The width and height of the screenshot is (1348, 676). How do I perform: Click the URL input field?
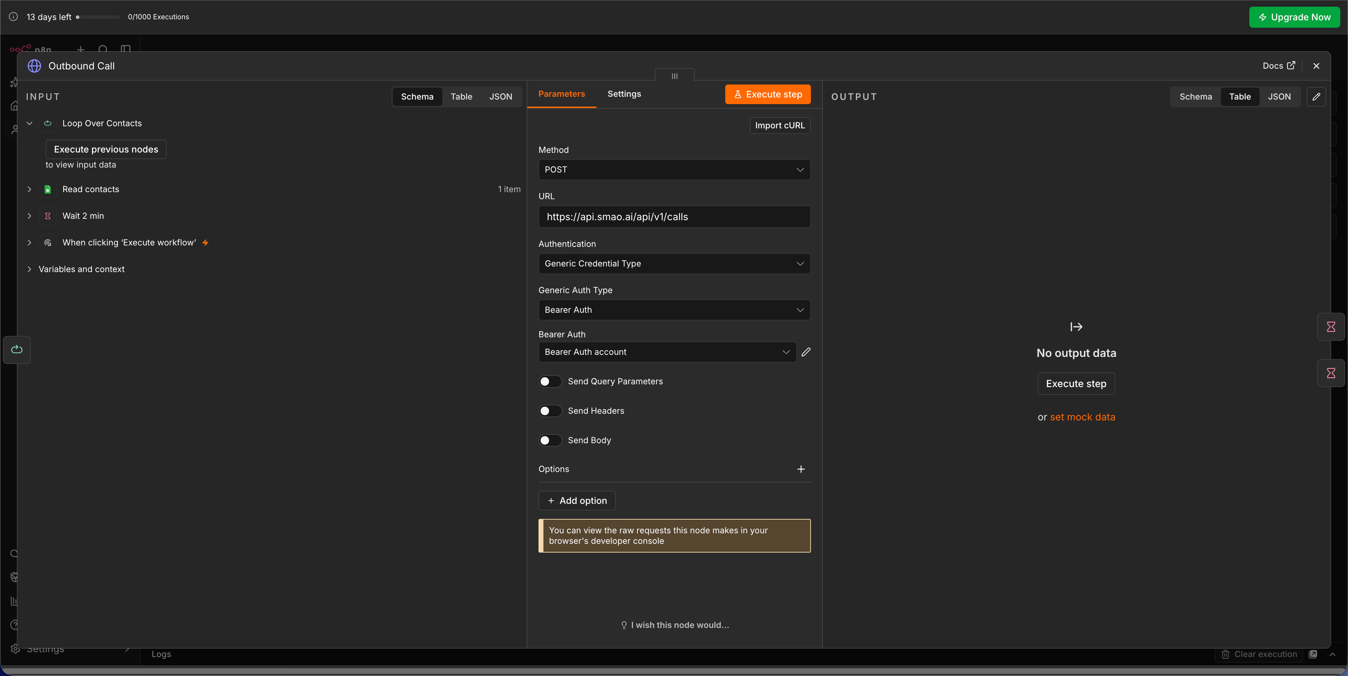(x=674, y=216)
